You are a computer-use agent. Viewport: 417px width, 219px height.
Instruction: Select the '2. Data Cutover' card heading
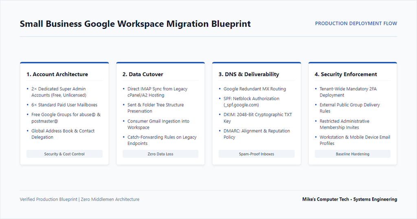[143, 74]
